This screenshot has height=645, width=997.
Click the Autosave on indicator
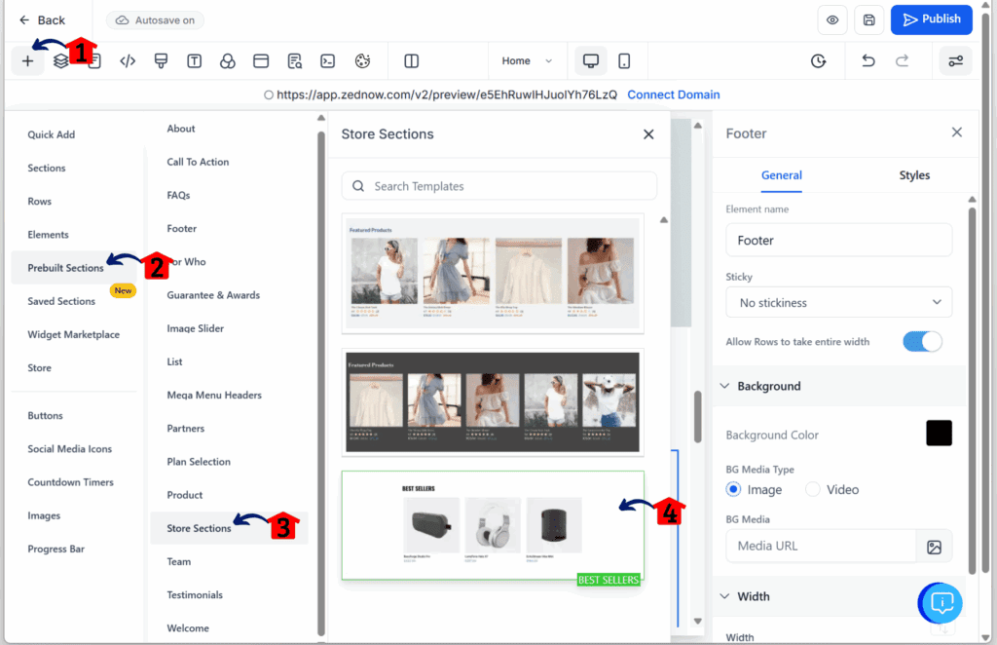pyautogui.click(x=155, y=20)
